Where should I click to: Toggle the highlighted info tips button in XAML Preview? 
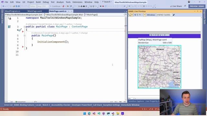tap(145, 15)
